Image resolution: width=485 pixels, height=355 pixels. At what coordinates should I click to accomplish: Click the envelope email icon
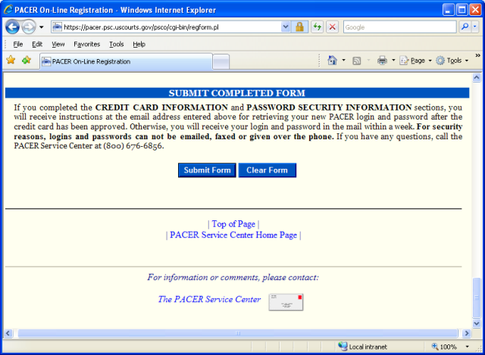tap(286, 301)
